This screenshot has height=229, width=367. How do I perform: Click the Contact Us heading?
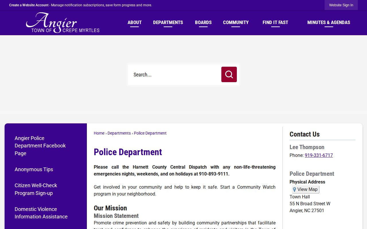point(304,134)
